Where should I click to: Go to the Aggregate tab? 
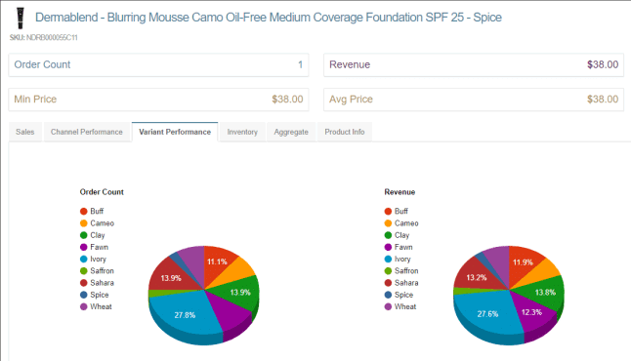point(291,132)
